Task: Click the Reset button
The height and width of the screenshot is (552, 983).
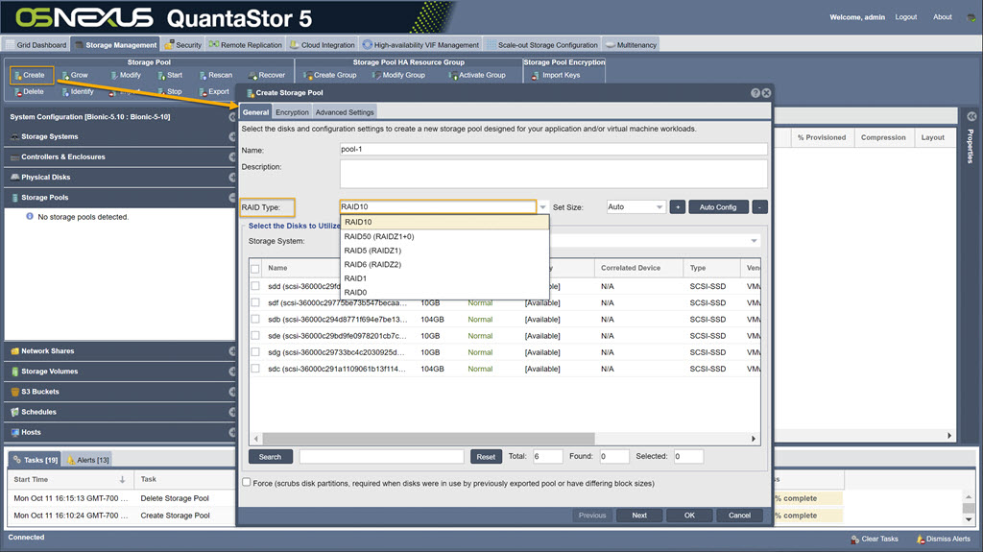Action: coord(485,457)
